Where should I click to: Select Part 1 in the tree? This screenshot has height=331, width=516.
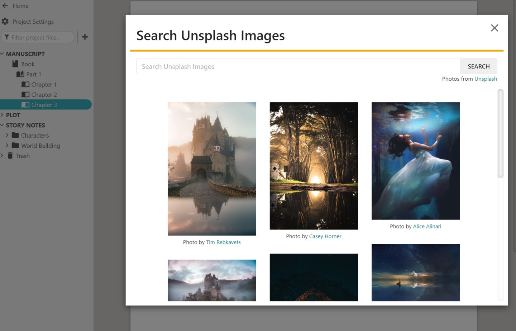tap(34, 74)
